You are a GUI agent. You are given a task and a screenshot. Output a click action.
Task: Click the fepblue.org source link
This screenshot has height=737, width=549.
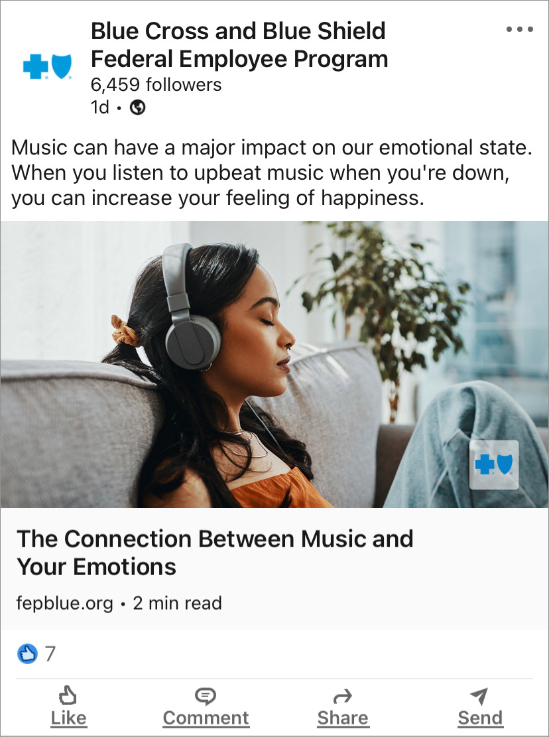tap(65, 603)
